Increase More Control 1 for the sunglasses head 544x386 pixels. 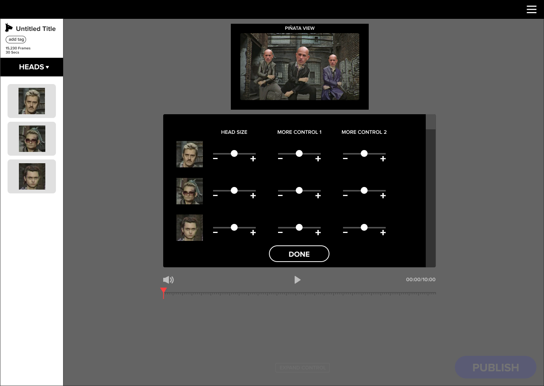(318, 196)
